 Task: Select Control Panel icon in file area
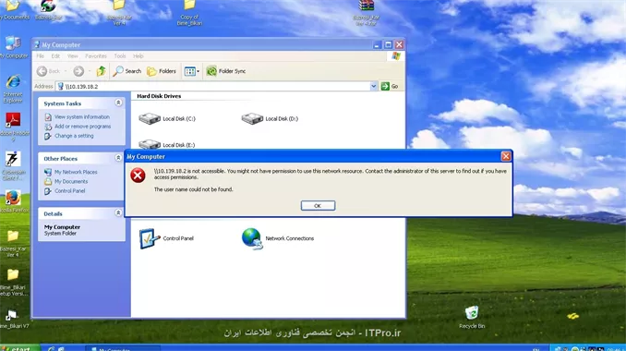point(166,238)
